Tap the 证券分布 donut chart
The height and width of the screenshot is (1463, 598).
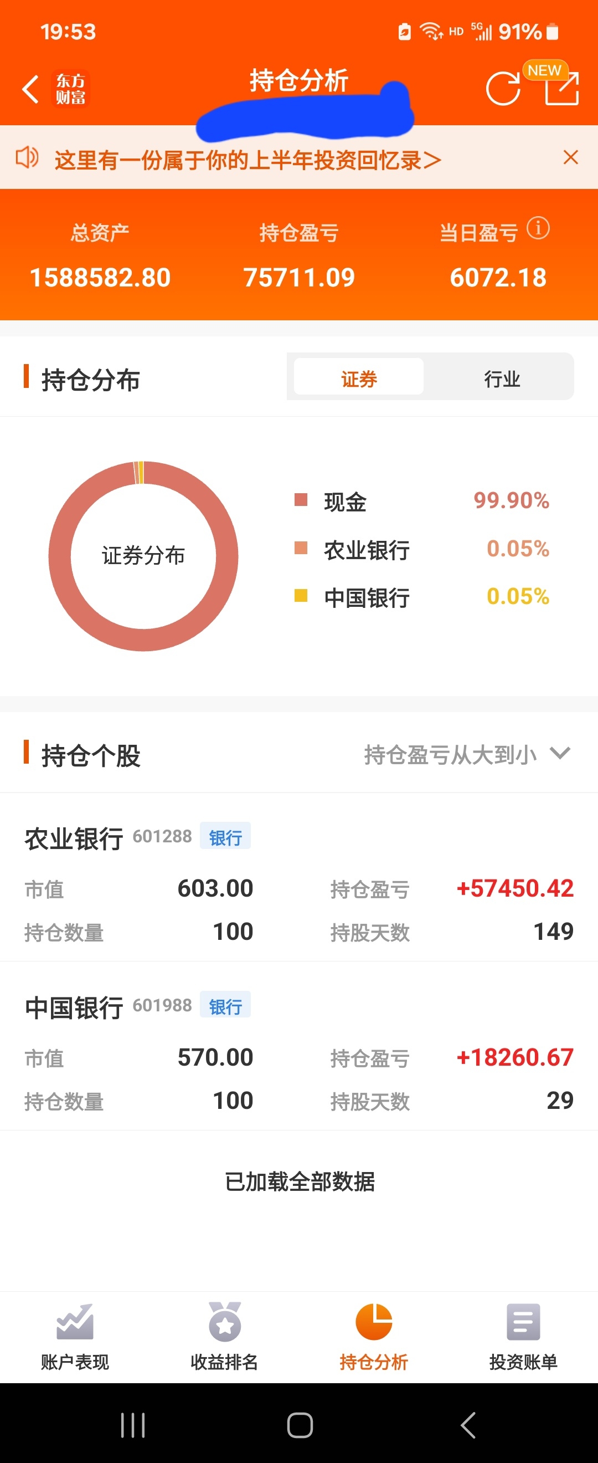[143, 556]
